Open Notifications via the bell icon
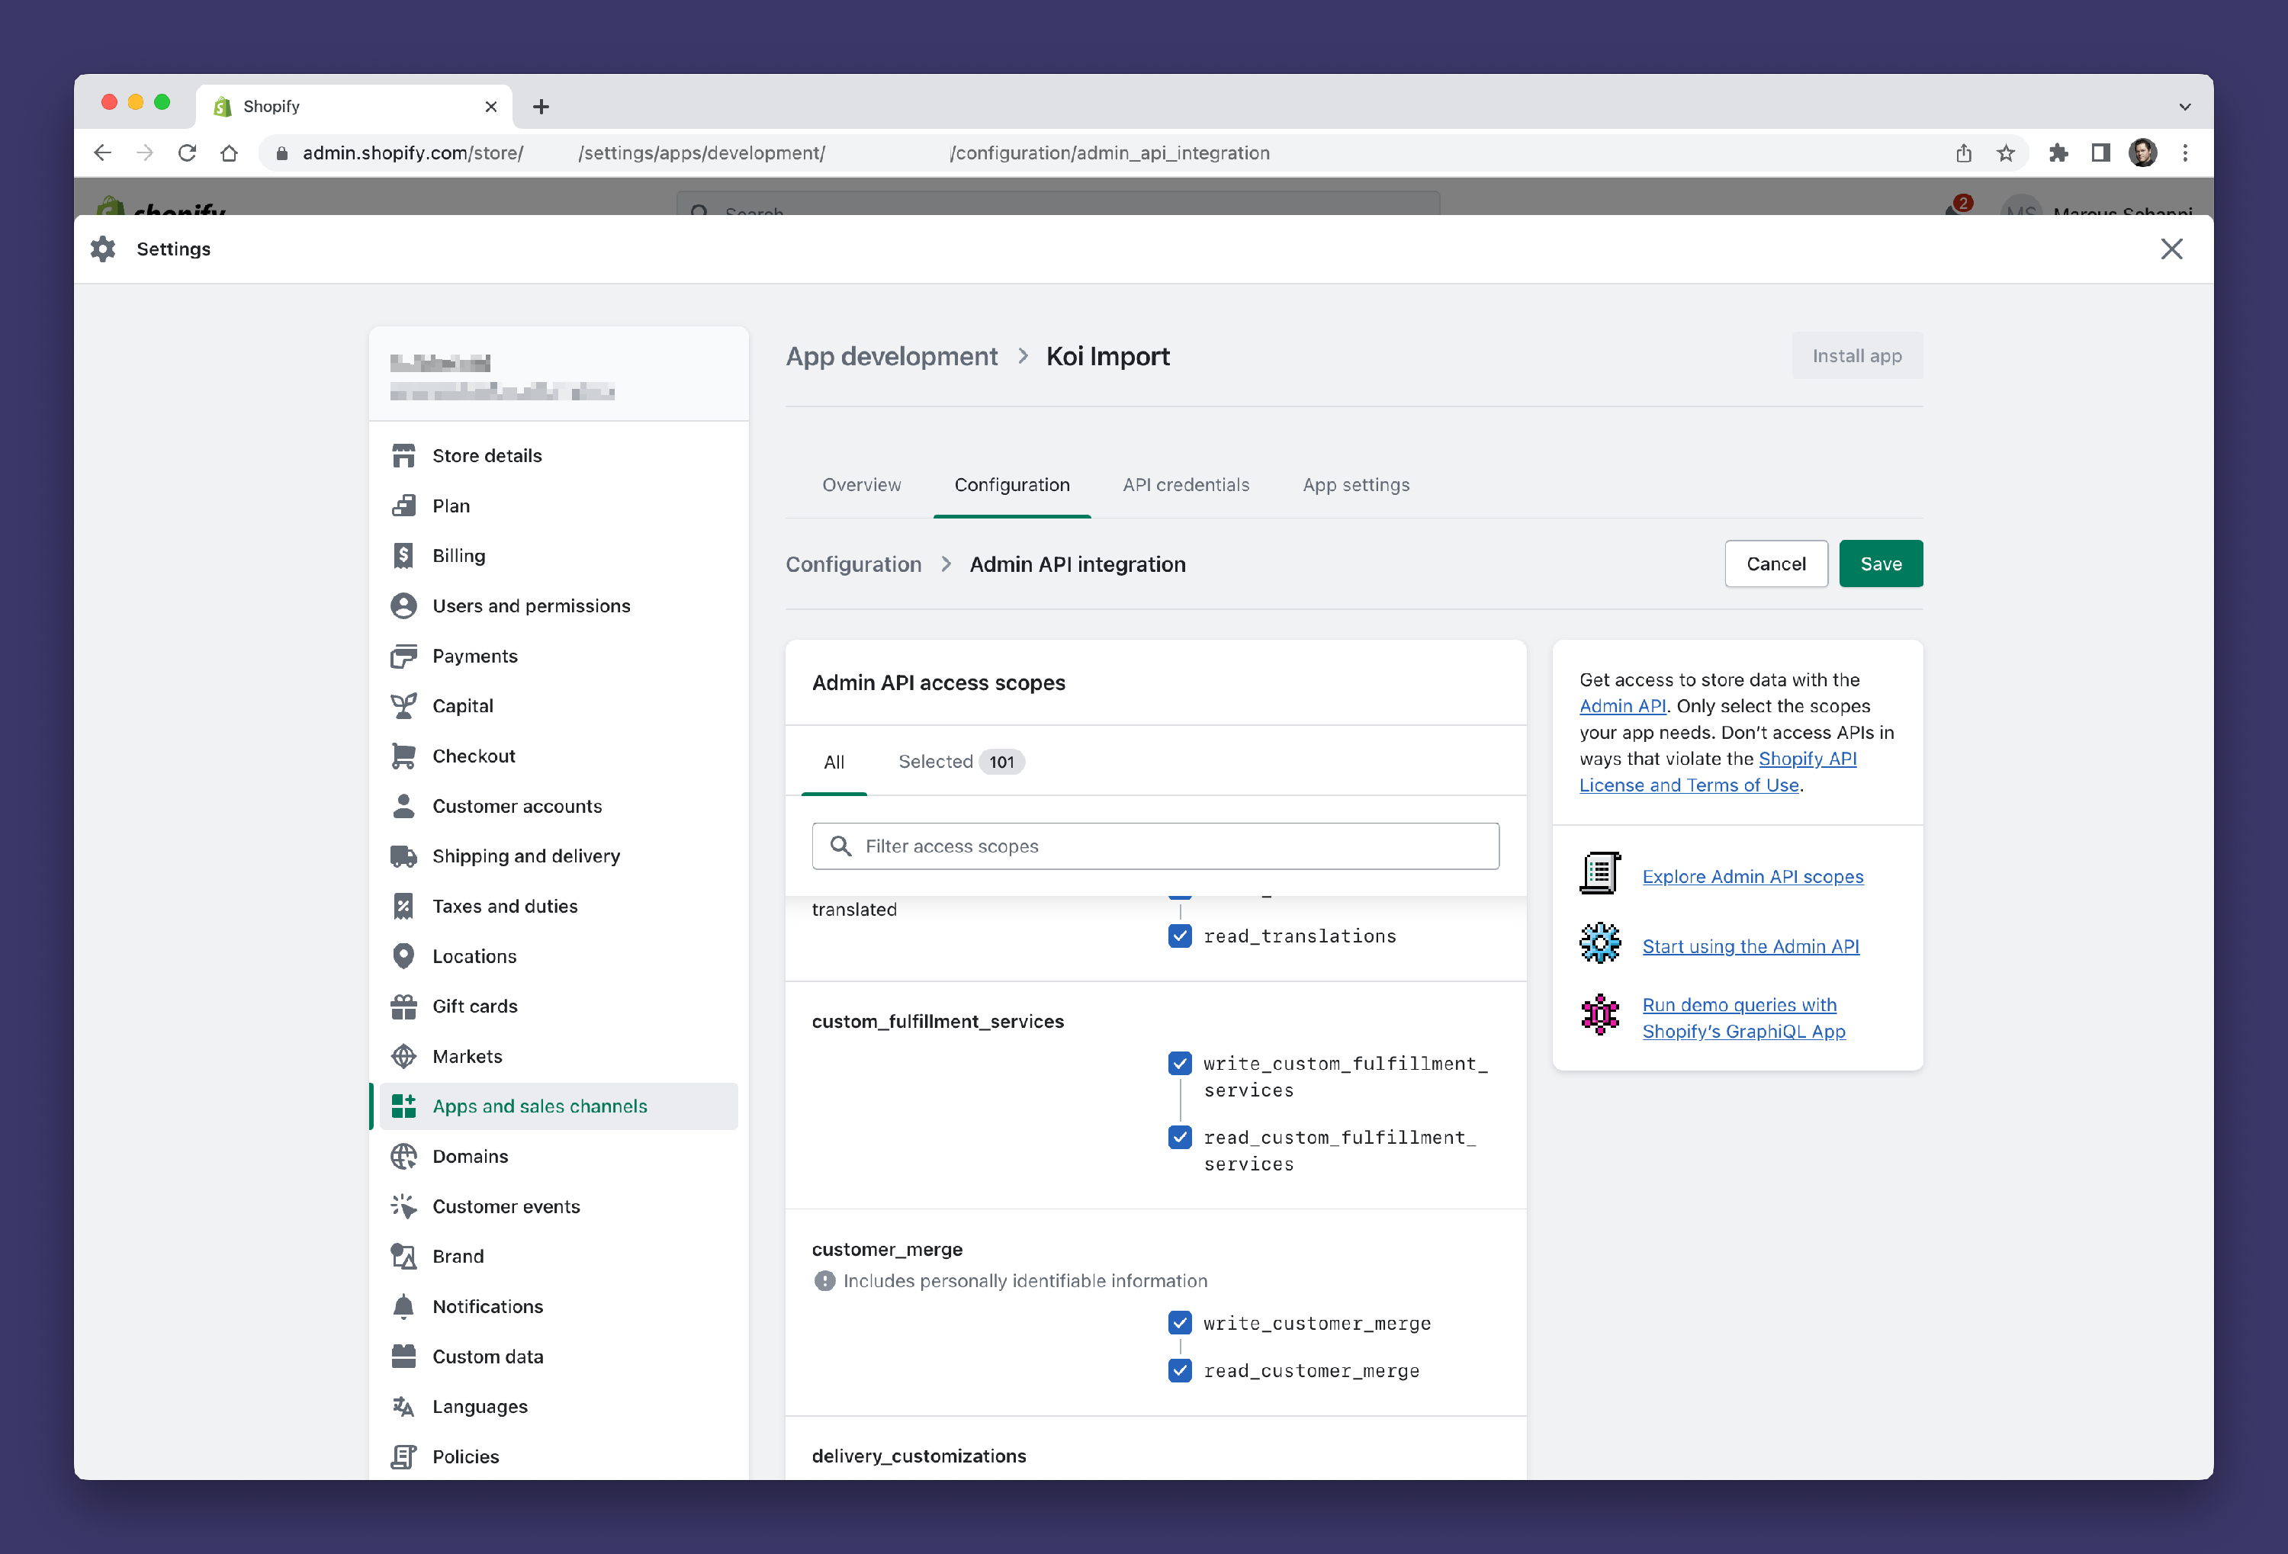This screenshot has width=2288, height=1554. 403,1306
